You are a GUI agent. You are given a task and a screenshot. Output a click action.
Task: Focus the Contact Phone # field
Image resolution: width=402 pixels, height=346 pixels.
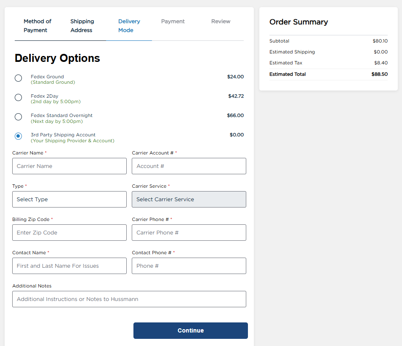pos(189,266)
